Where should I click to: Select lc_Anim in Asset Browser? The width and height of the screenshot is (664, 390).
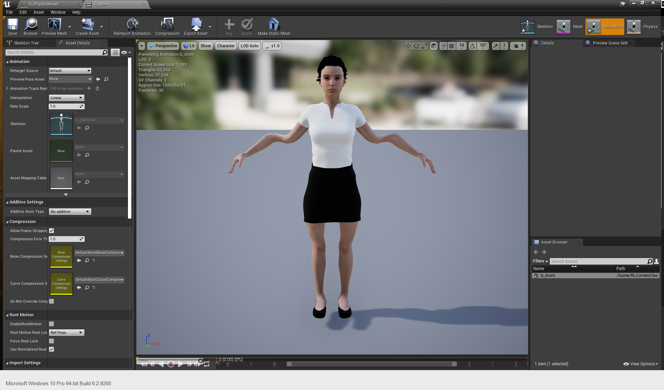[x=595, y=276]
